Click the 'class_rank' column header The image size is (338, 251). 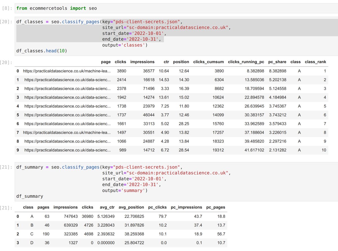315,62
